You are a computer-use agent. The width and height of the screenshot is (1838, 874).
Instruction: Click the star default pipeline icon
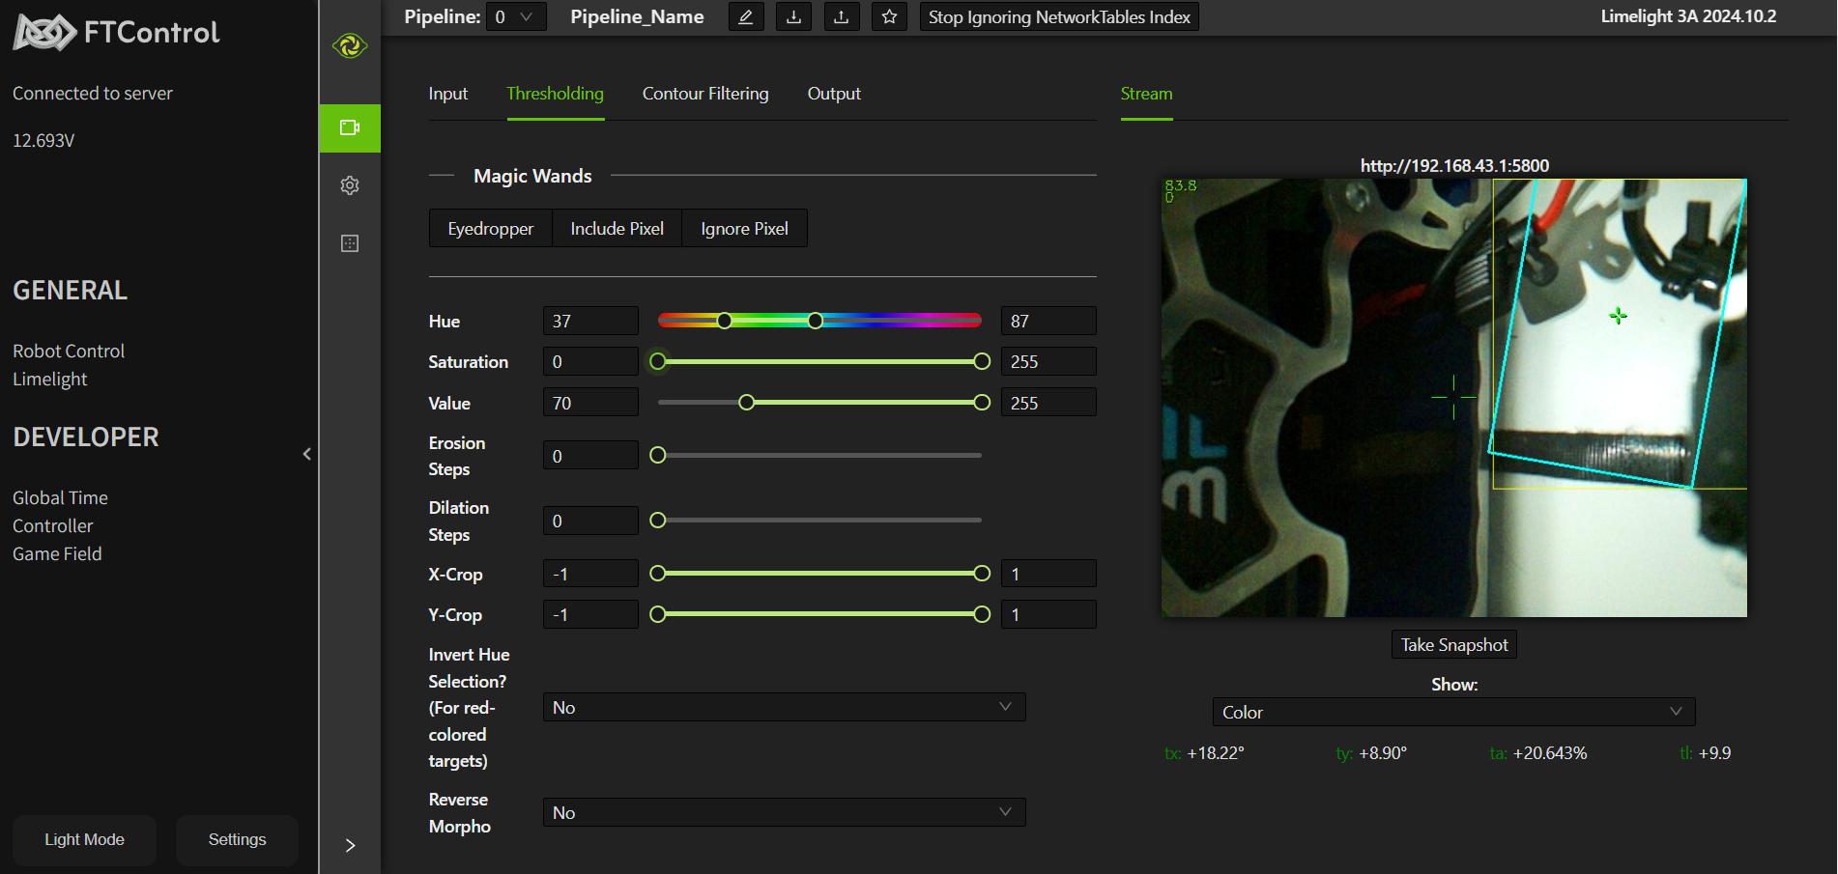pyautogui.click(x=889, y=16)
